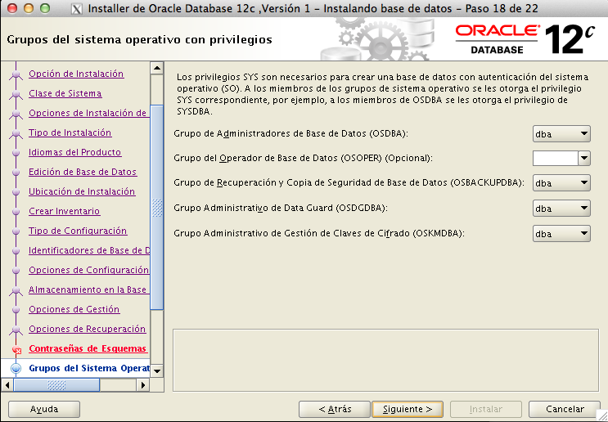Click the window resize grip at corner

coord(603,417)
